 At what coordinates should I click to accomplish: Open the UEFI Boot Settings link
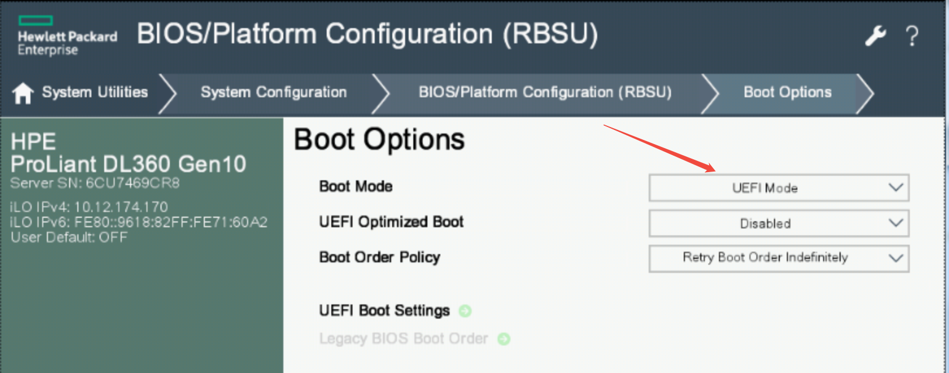384,311
